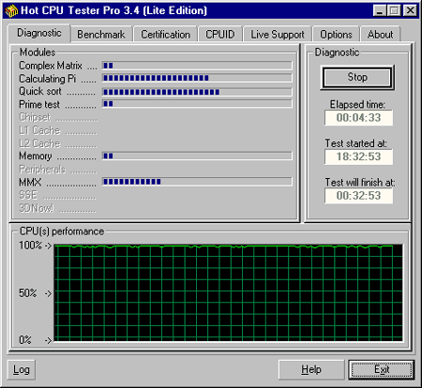Image resolution: width=422 pixels, height=388 pixels.
Task: Show the About tab
Action: [x=380, y=35]
